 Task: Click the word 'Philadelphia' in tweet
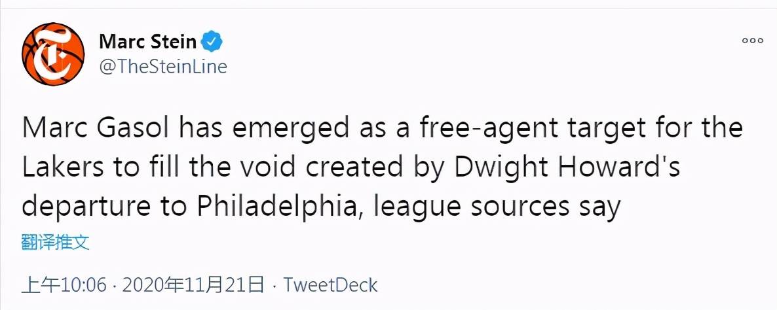[266, 207]
